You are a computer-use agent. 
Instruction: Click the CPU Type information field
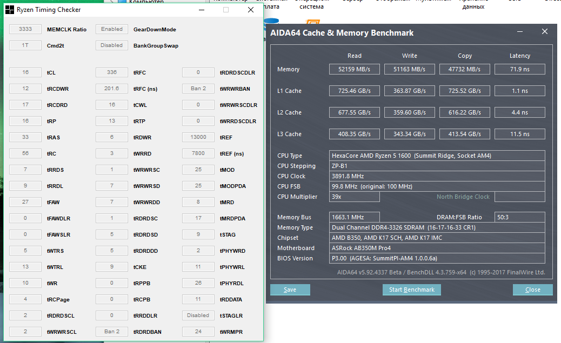[x=437, y=156]
